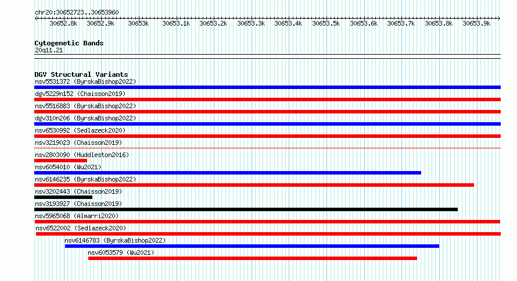
Task: Click ruler position 30653.3k
Action: [252, 23]
